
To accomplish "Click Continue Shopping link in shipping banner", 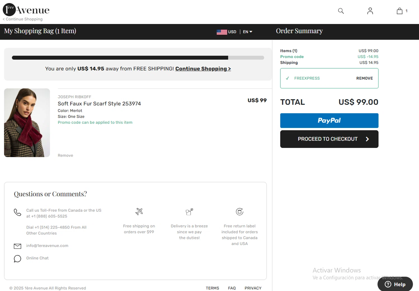I will [203, 69].
